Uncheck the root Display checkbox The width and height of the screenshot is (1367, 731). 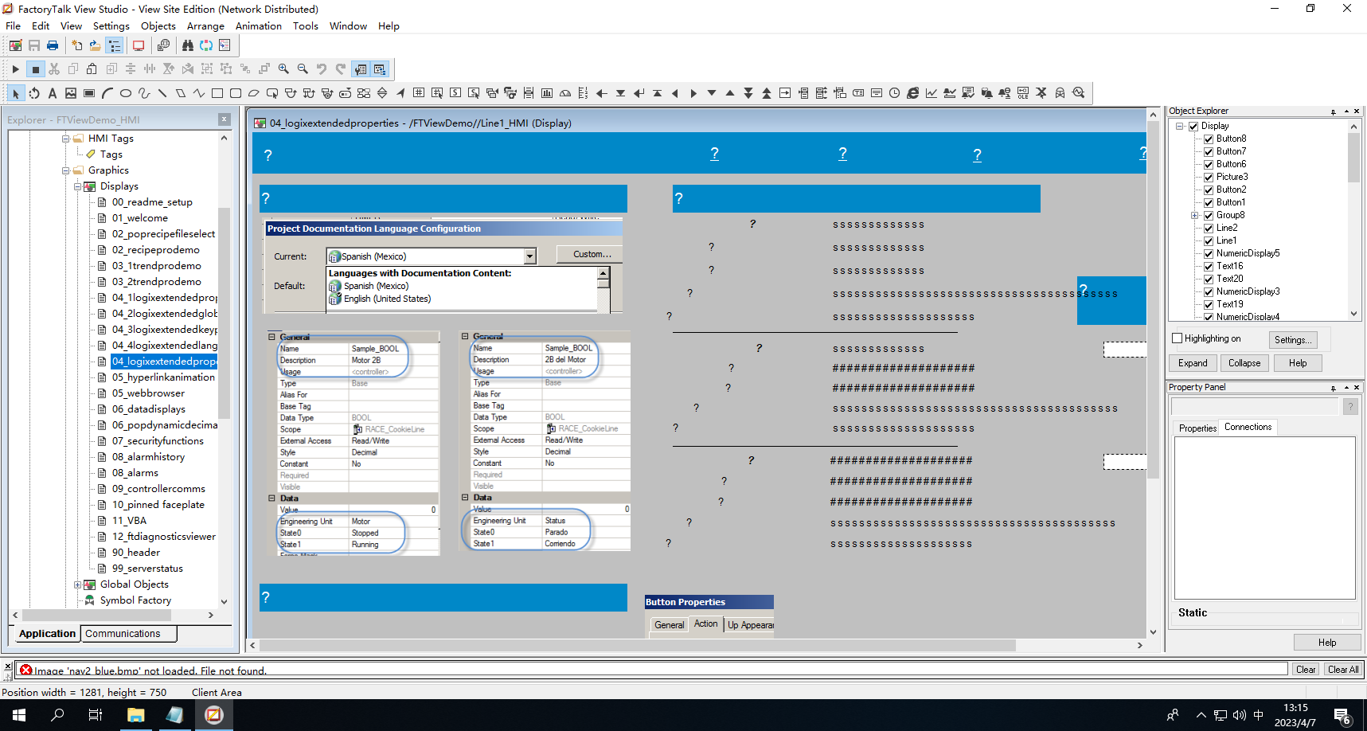pyautogui.click(x=1193, y=126)
